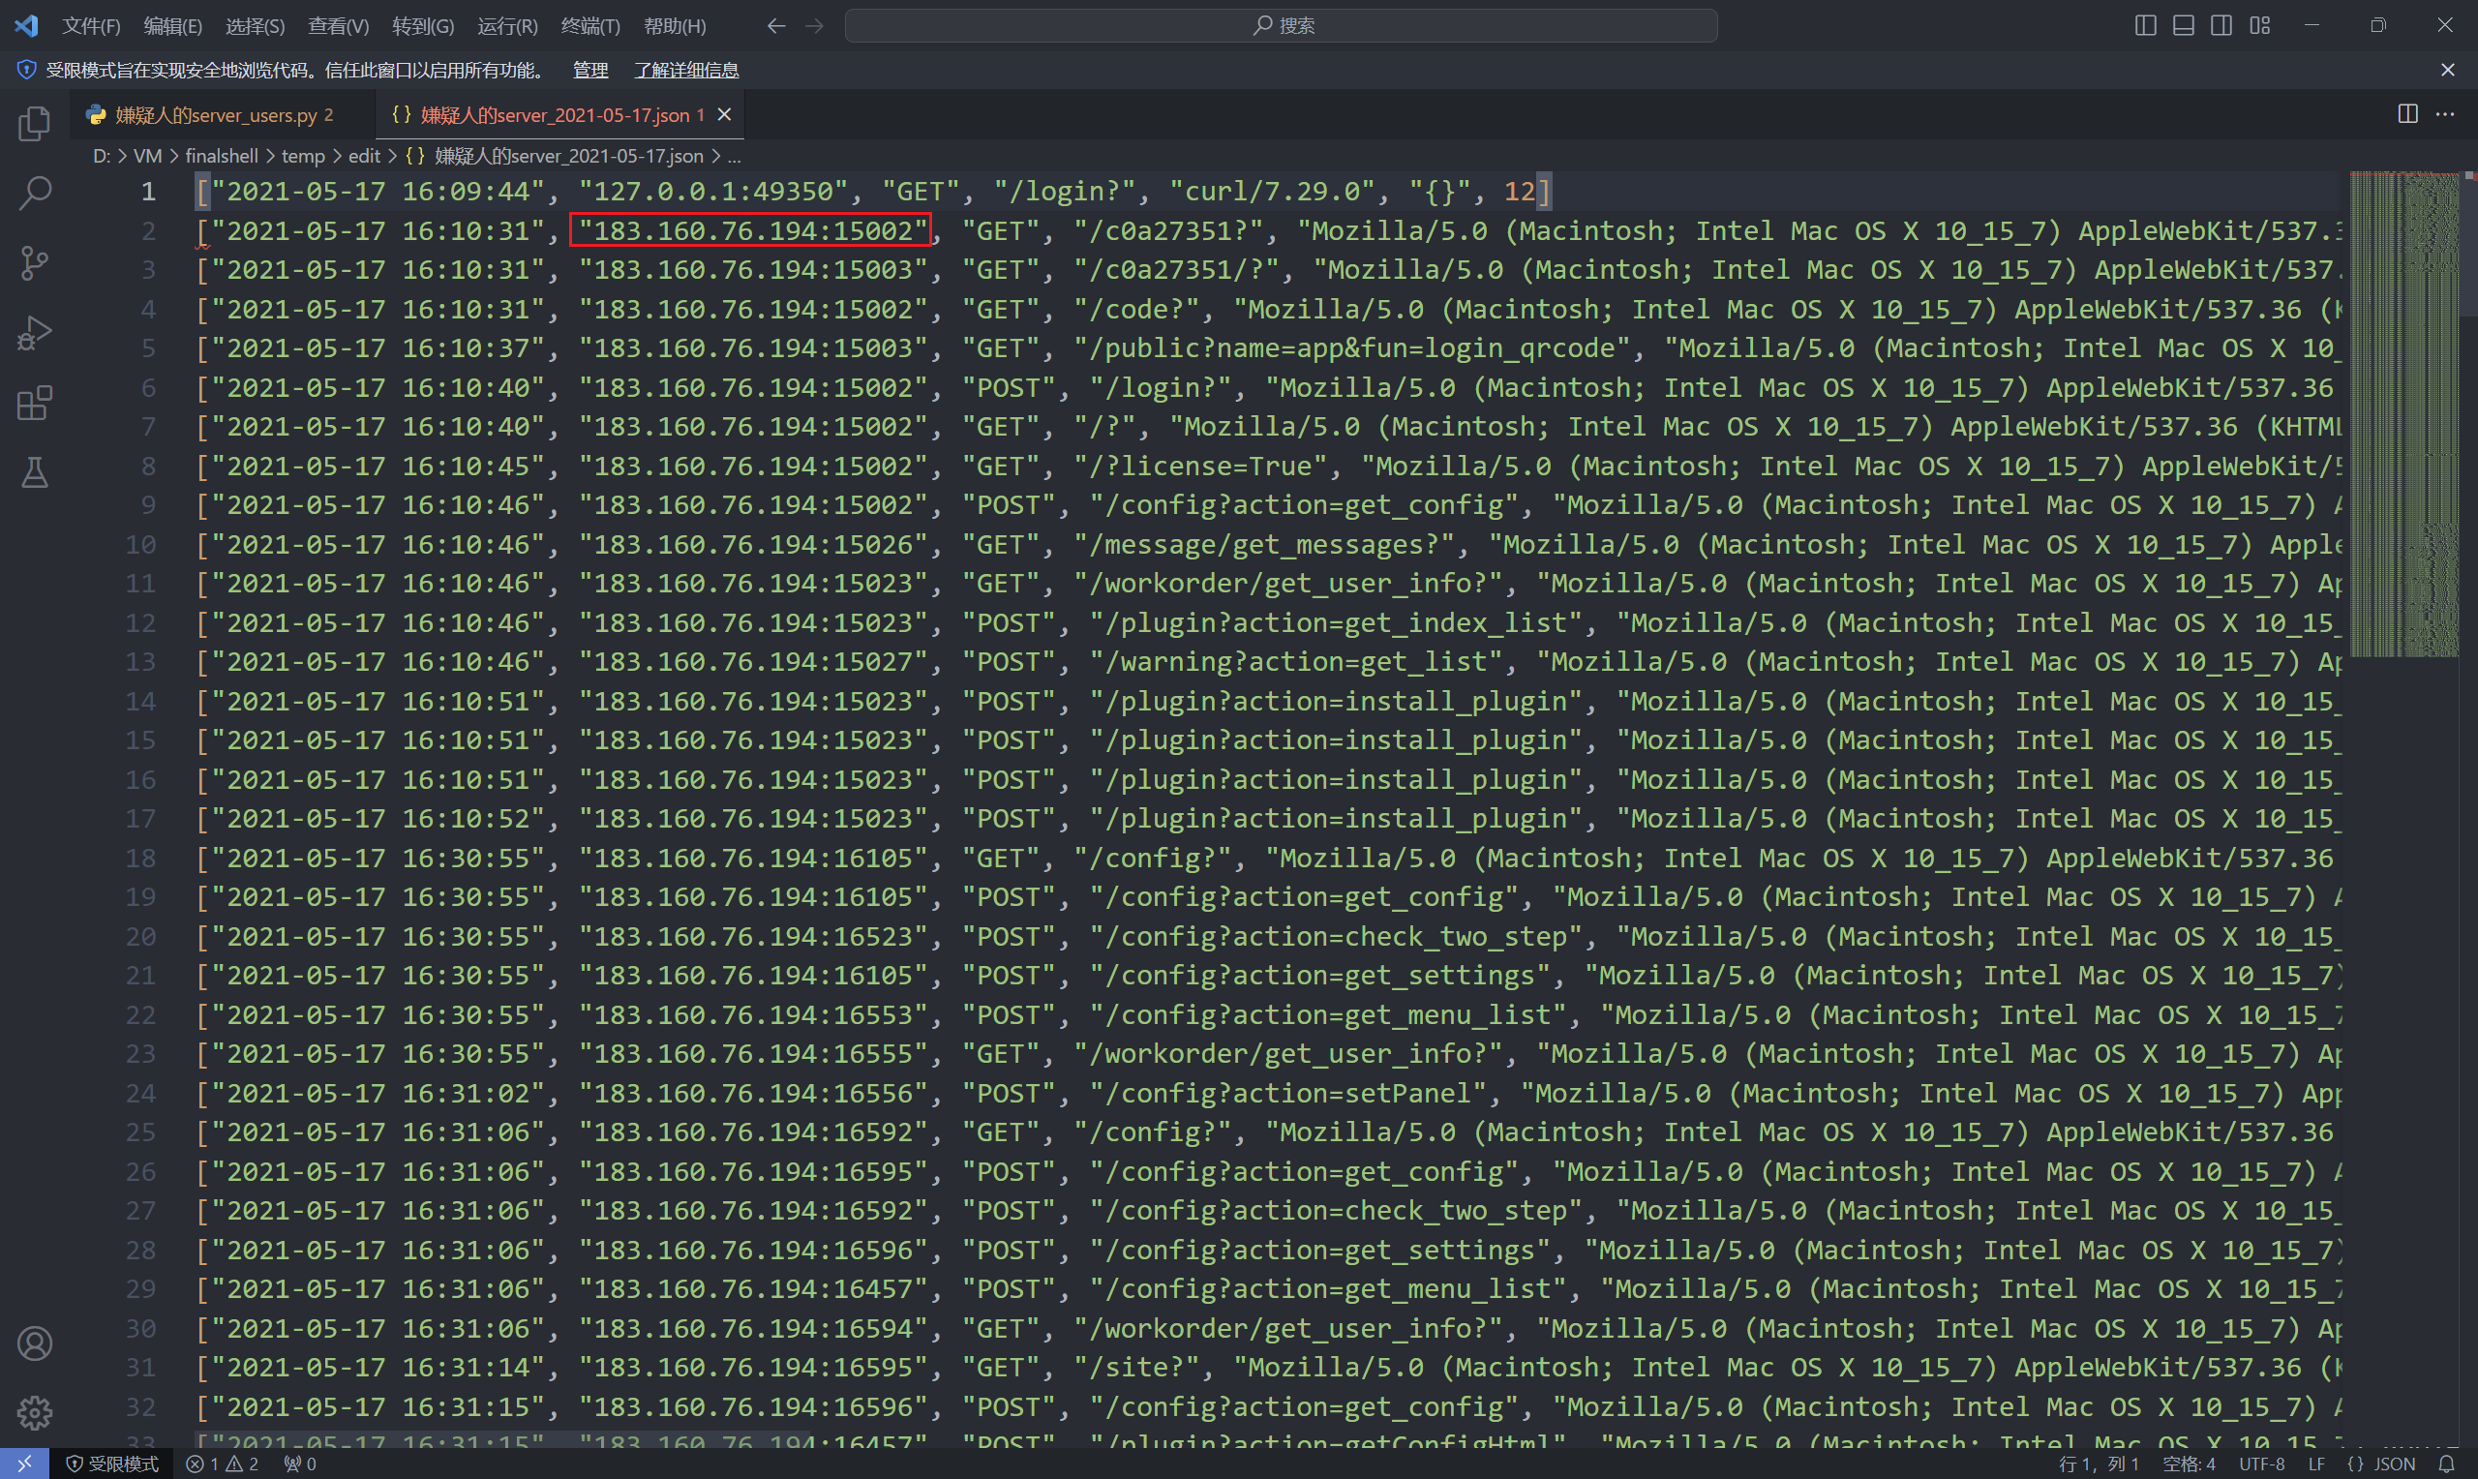Image resolution: width=2478 pixels, height=1479 pixels.
Task: Open the Search view icon in activity bar
Action: coord(35,194)
